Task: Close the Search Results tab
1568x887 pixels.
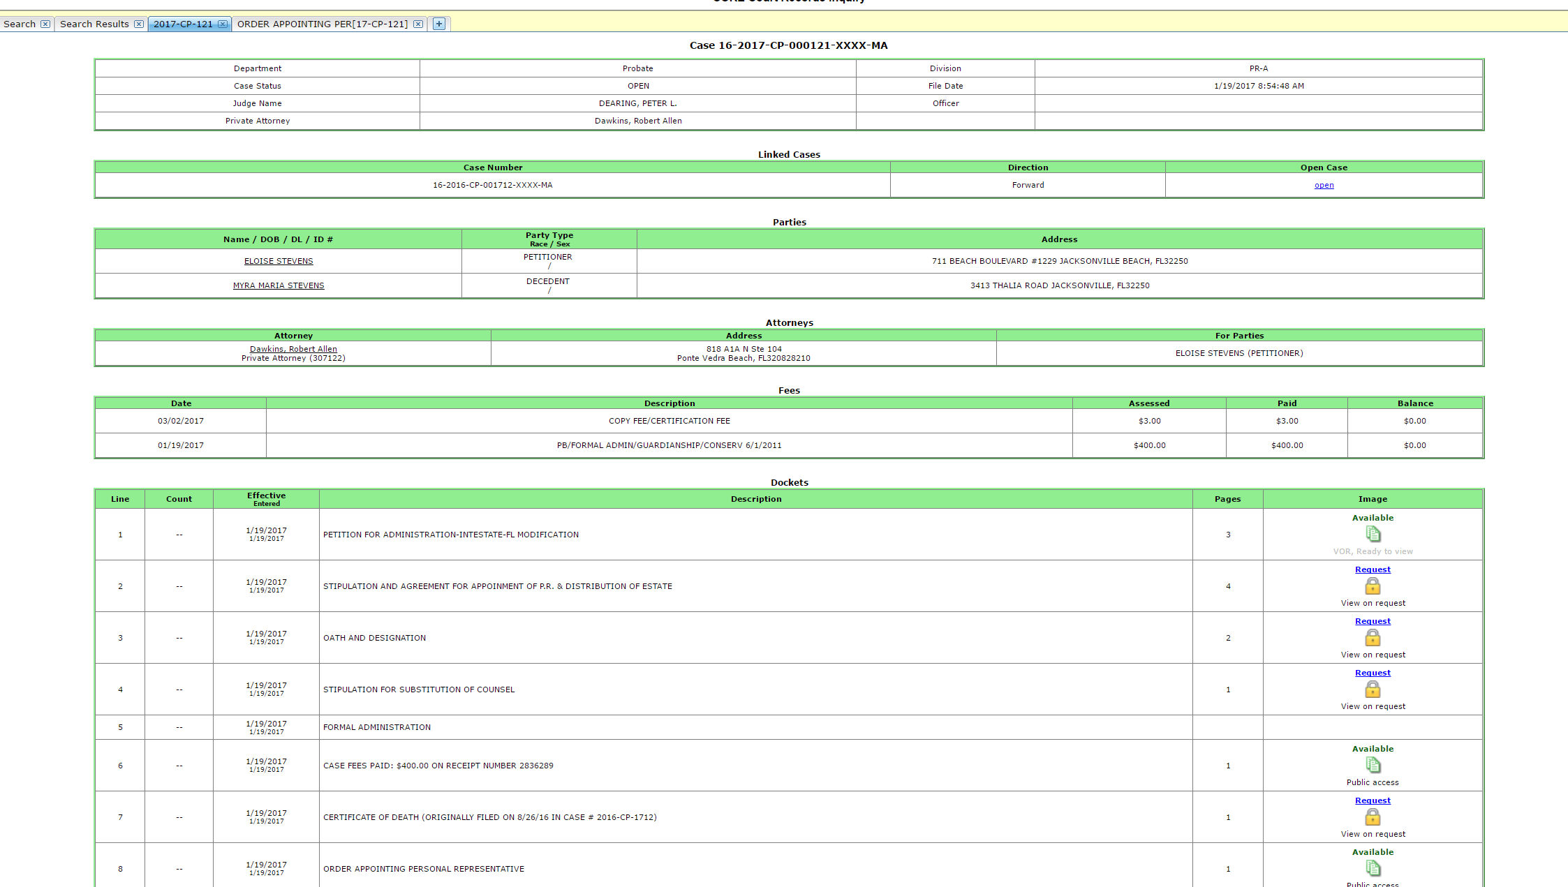Action: tap(139, 24)
